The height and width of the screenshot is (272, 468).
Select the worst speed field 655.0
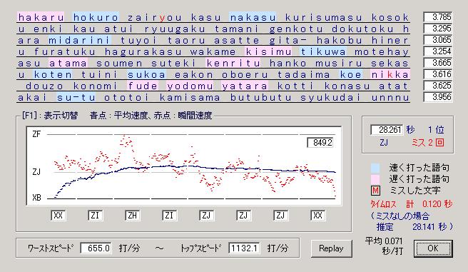click(96, 248)
